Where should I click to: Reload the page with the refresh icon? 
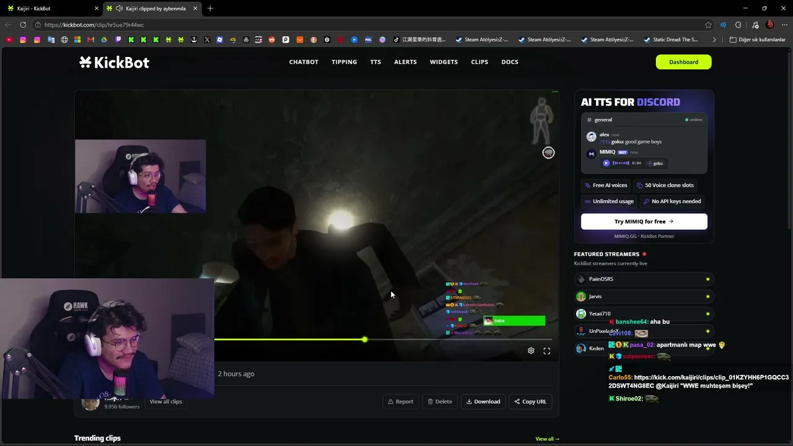point(23,25)
